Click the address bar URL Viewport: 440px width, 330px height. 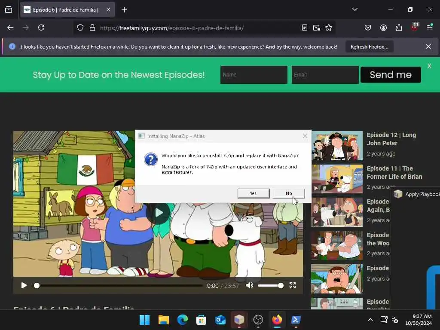tap(172, 28)
